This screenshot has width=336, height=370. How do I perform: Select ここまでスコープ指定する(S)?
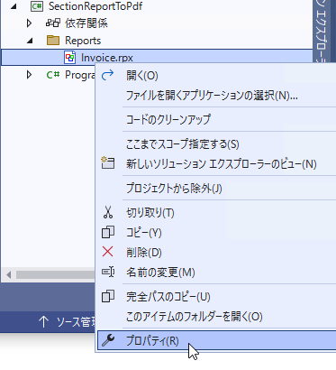tap(183, 144)
